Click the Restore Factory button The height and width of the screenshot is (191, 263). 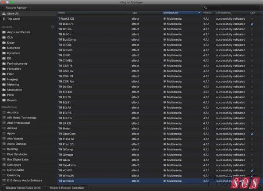(x=16, y=8)
